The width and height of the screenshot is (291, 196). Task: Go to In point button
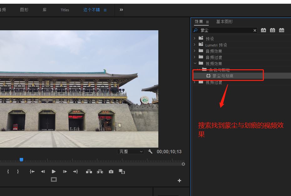32,172
